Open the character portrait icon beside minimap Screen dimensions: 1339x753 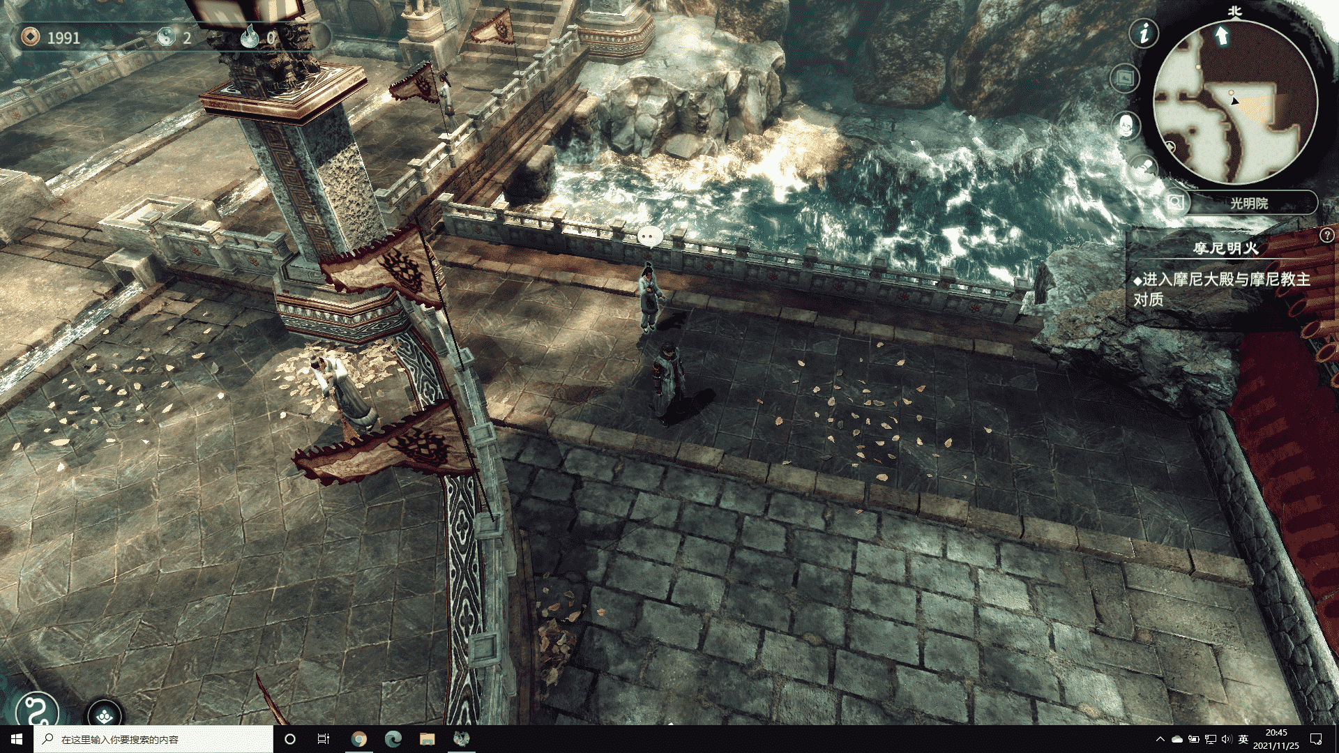pyautogui.click(x=1125, y=125)
